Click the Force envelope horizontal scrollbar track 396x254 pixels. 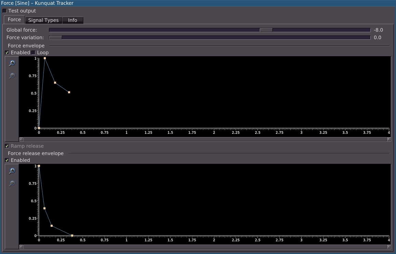click(205, 139)
